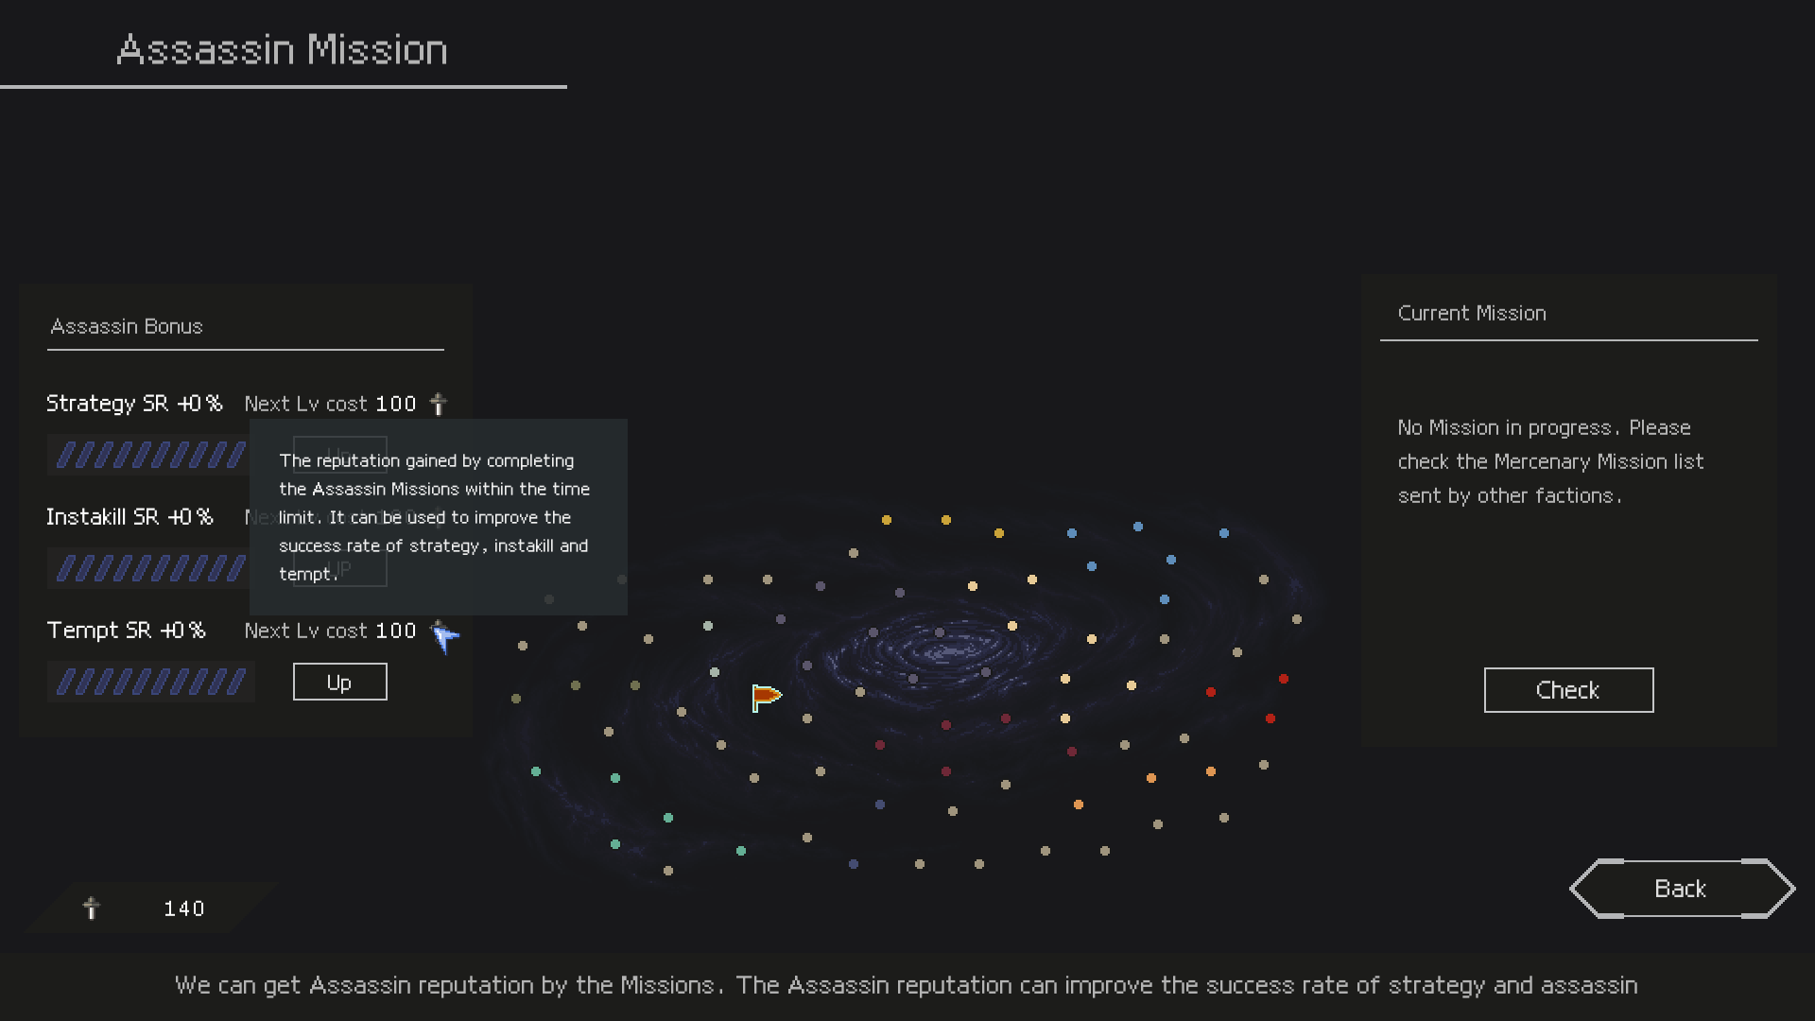1815x1021 pixels.
Task: Click the reputation tooltip description text
Action: 435,517
